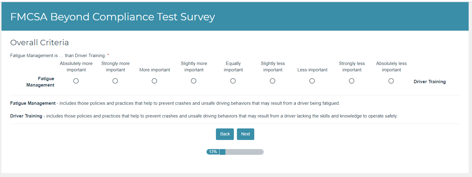Click the Fatigue Management definition paragraph
The width and height of the screenshot is (472, 177).
(x=175, y=103)
